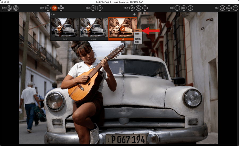Select the crop tool
Image resolution: width=239 pixels, height=146 pixels.
(132, 8)
